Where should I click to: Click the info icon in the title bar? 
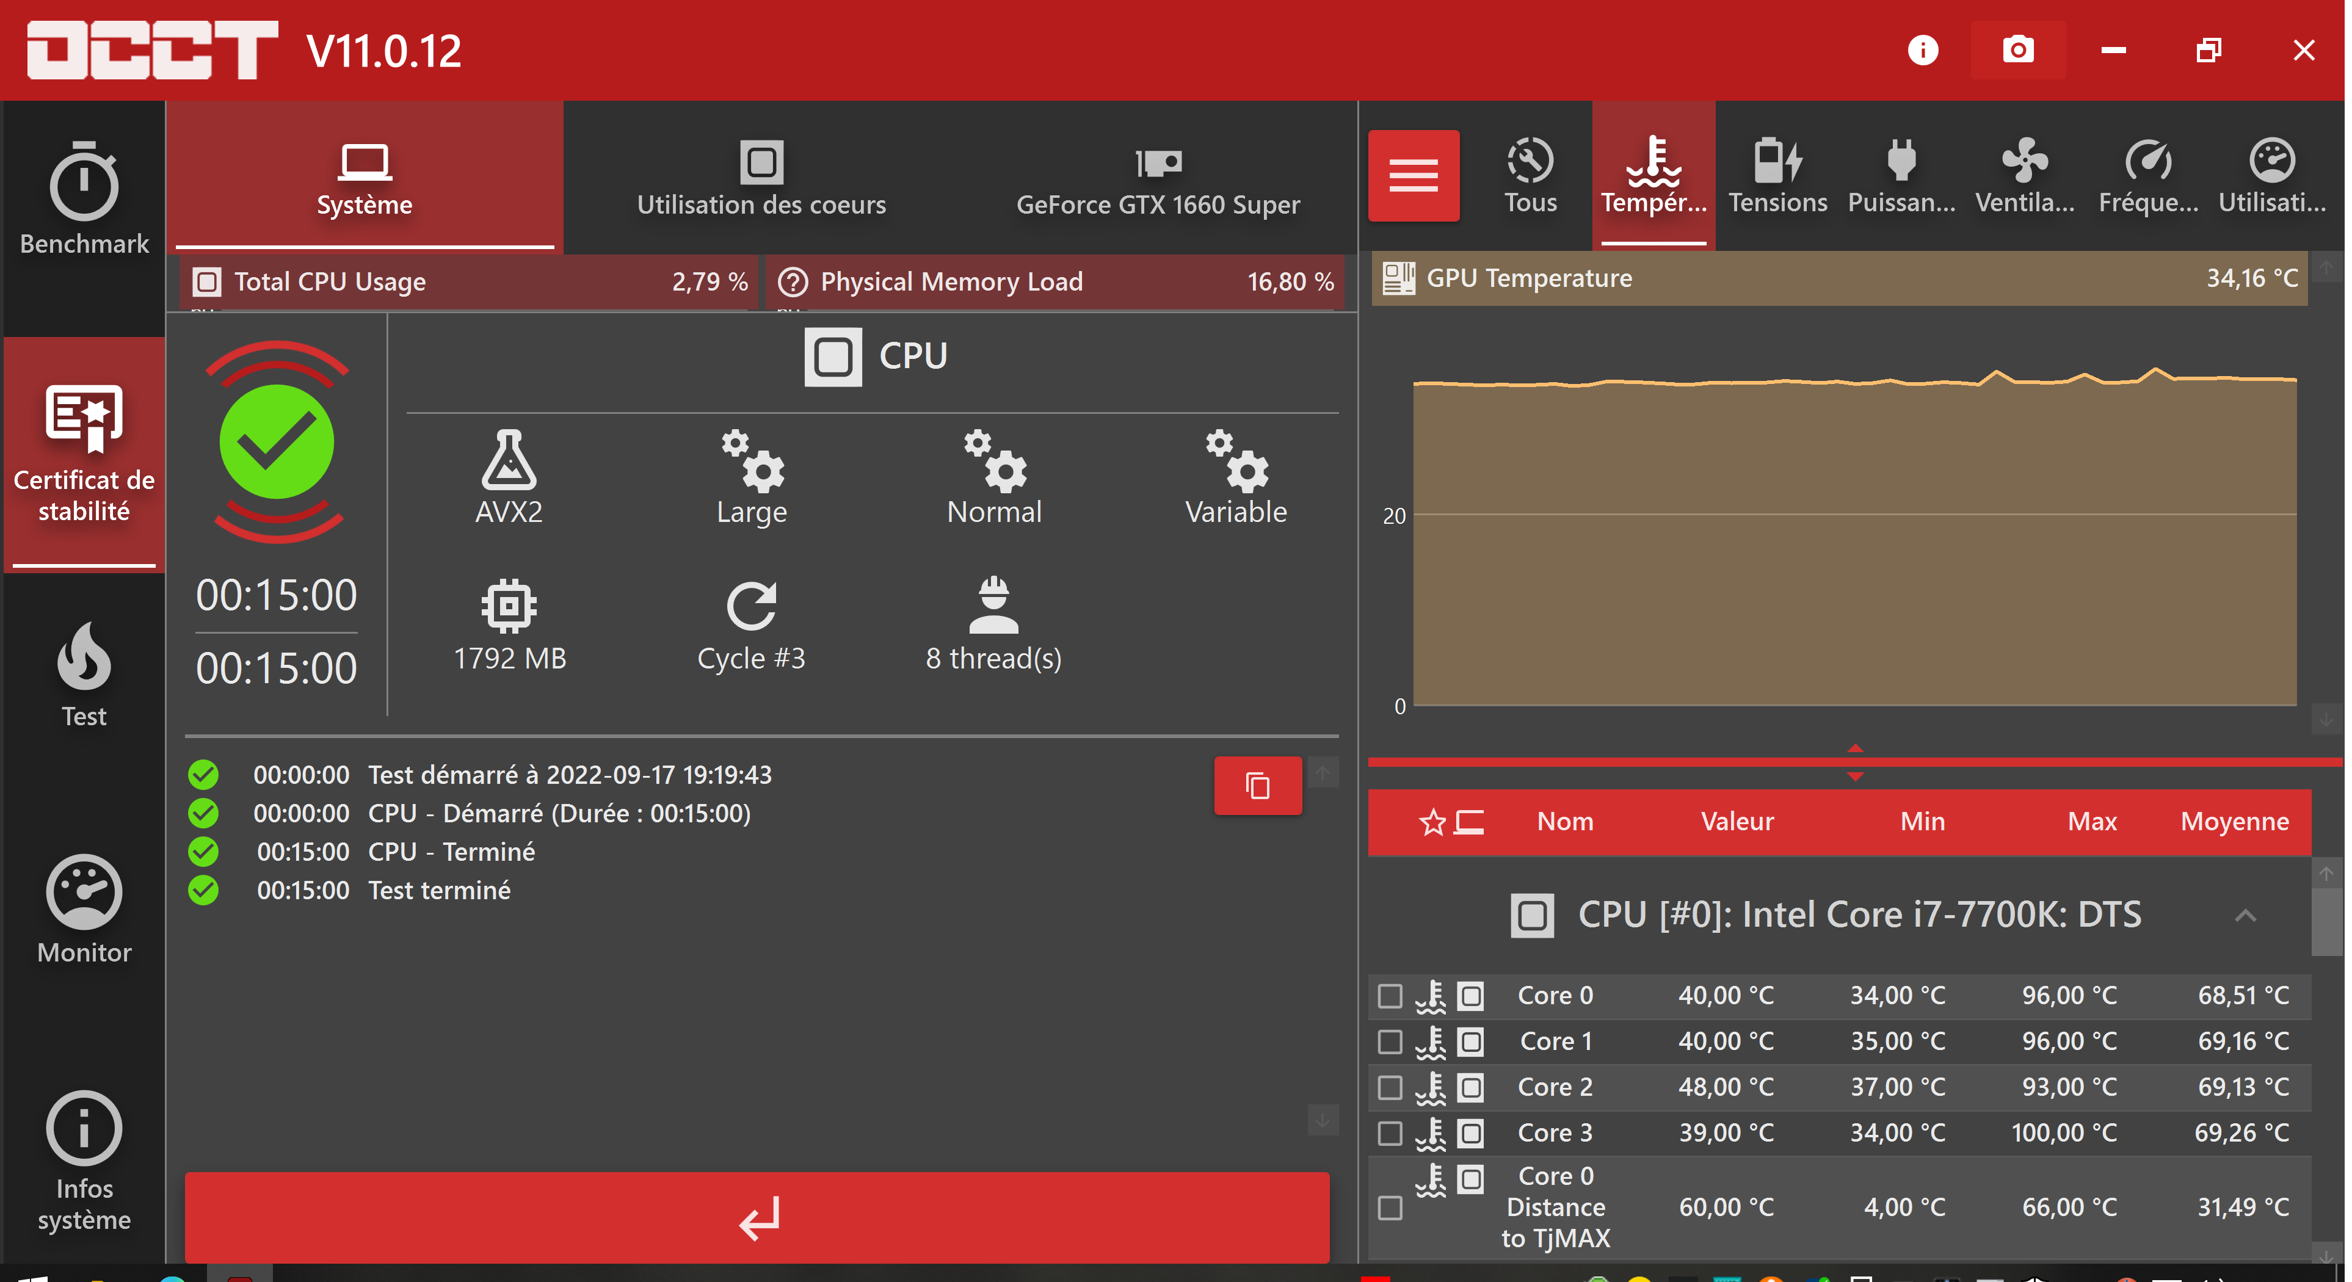click(1922, 50)
